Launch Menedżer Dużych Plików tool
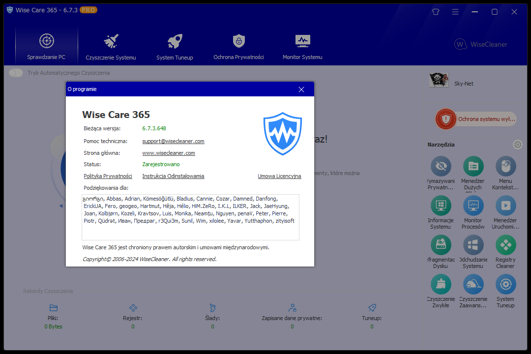The image size is (531, 354). 473,173
